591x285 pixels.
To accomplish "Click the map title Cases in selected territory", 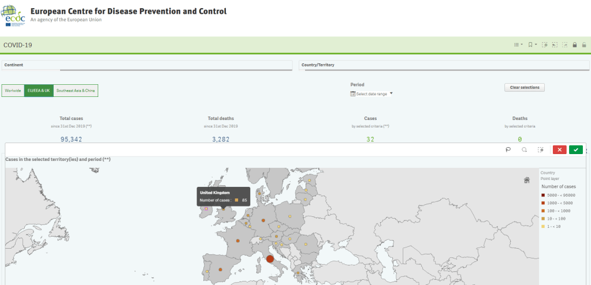I will point(58,160).
